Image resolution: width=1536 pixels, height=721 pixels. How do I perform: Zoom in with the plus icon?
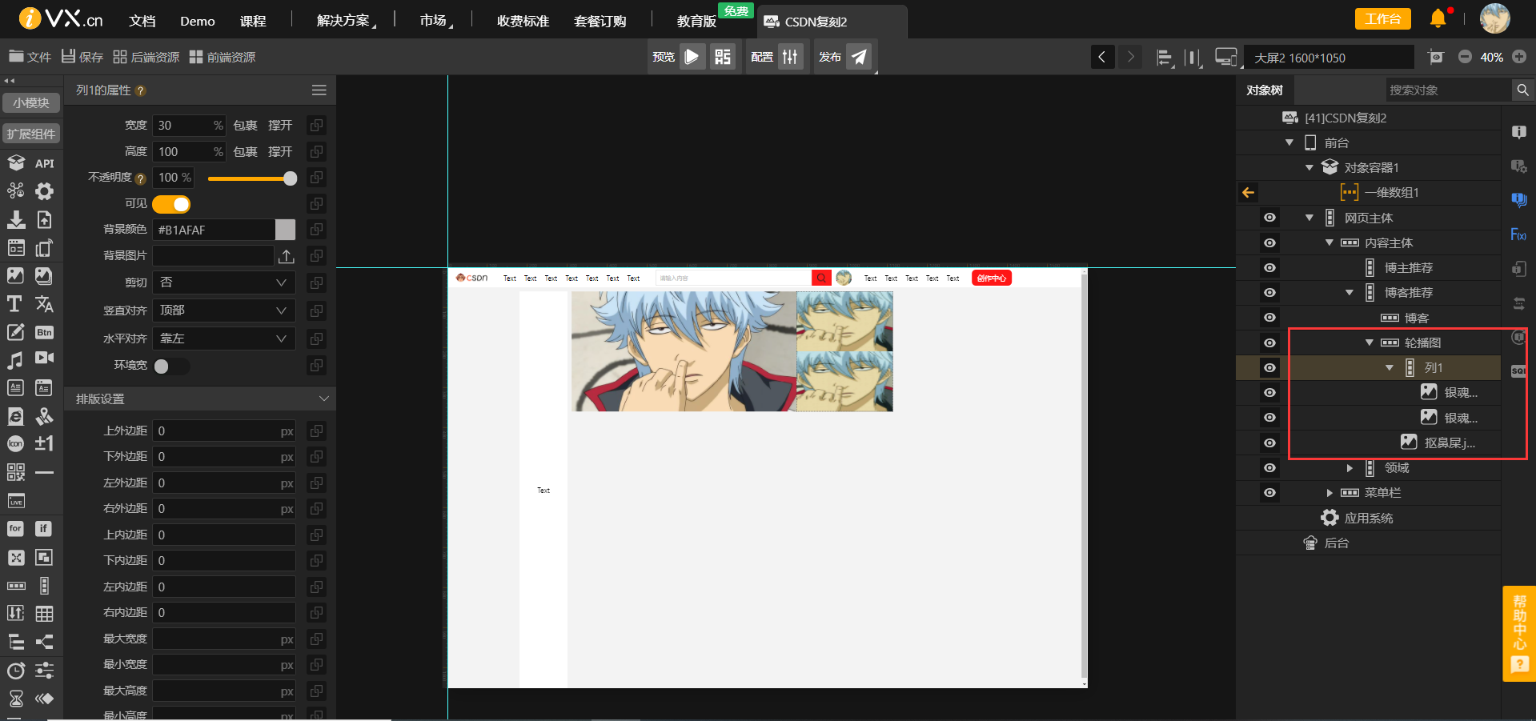tap(1519, 57)
